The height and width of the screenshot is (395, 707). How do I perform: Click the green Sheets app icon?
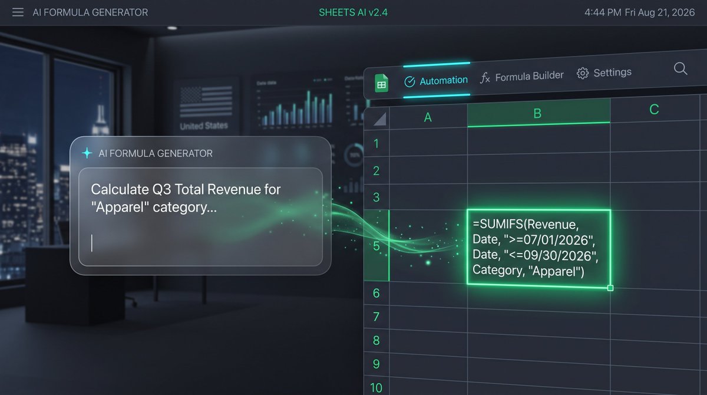[x=381, y=84]
